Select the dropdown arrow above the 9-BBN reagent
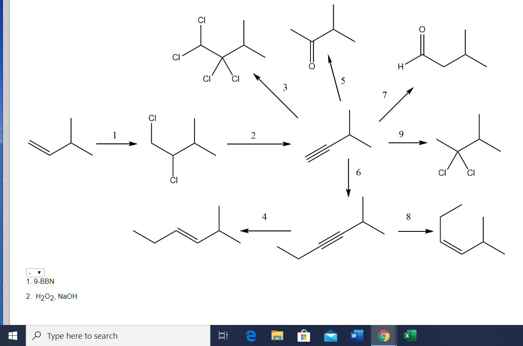 click(x=40, y=272)
